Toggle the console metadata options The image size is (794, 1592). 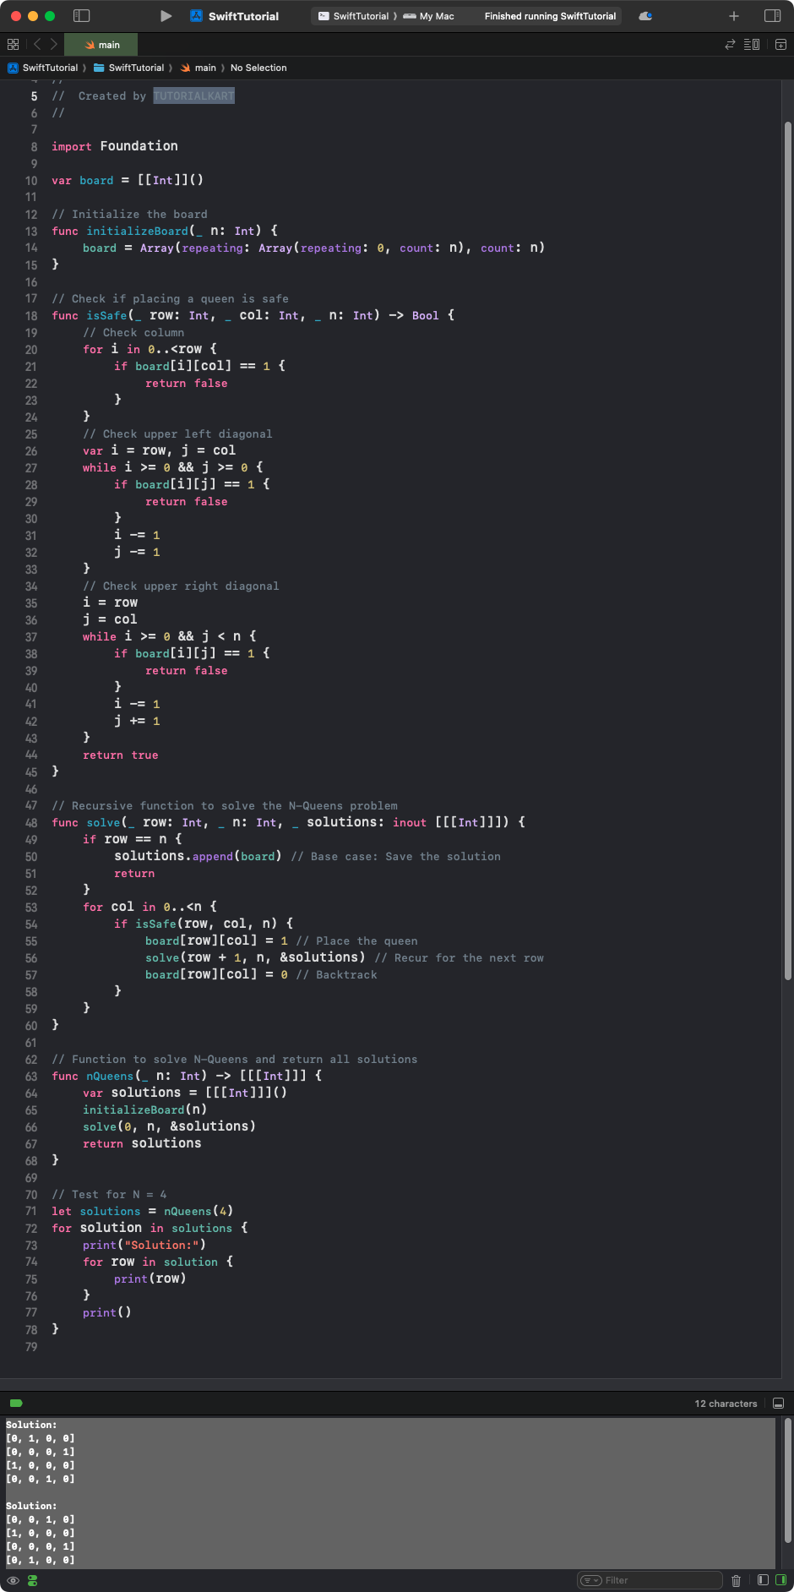tap(33, 1580)
